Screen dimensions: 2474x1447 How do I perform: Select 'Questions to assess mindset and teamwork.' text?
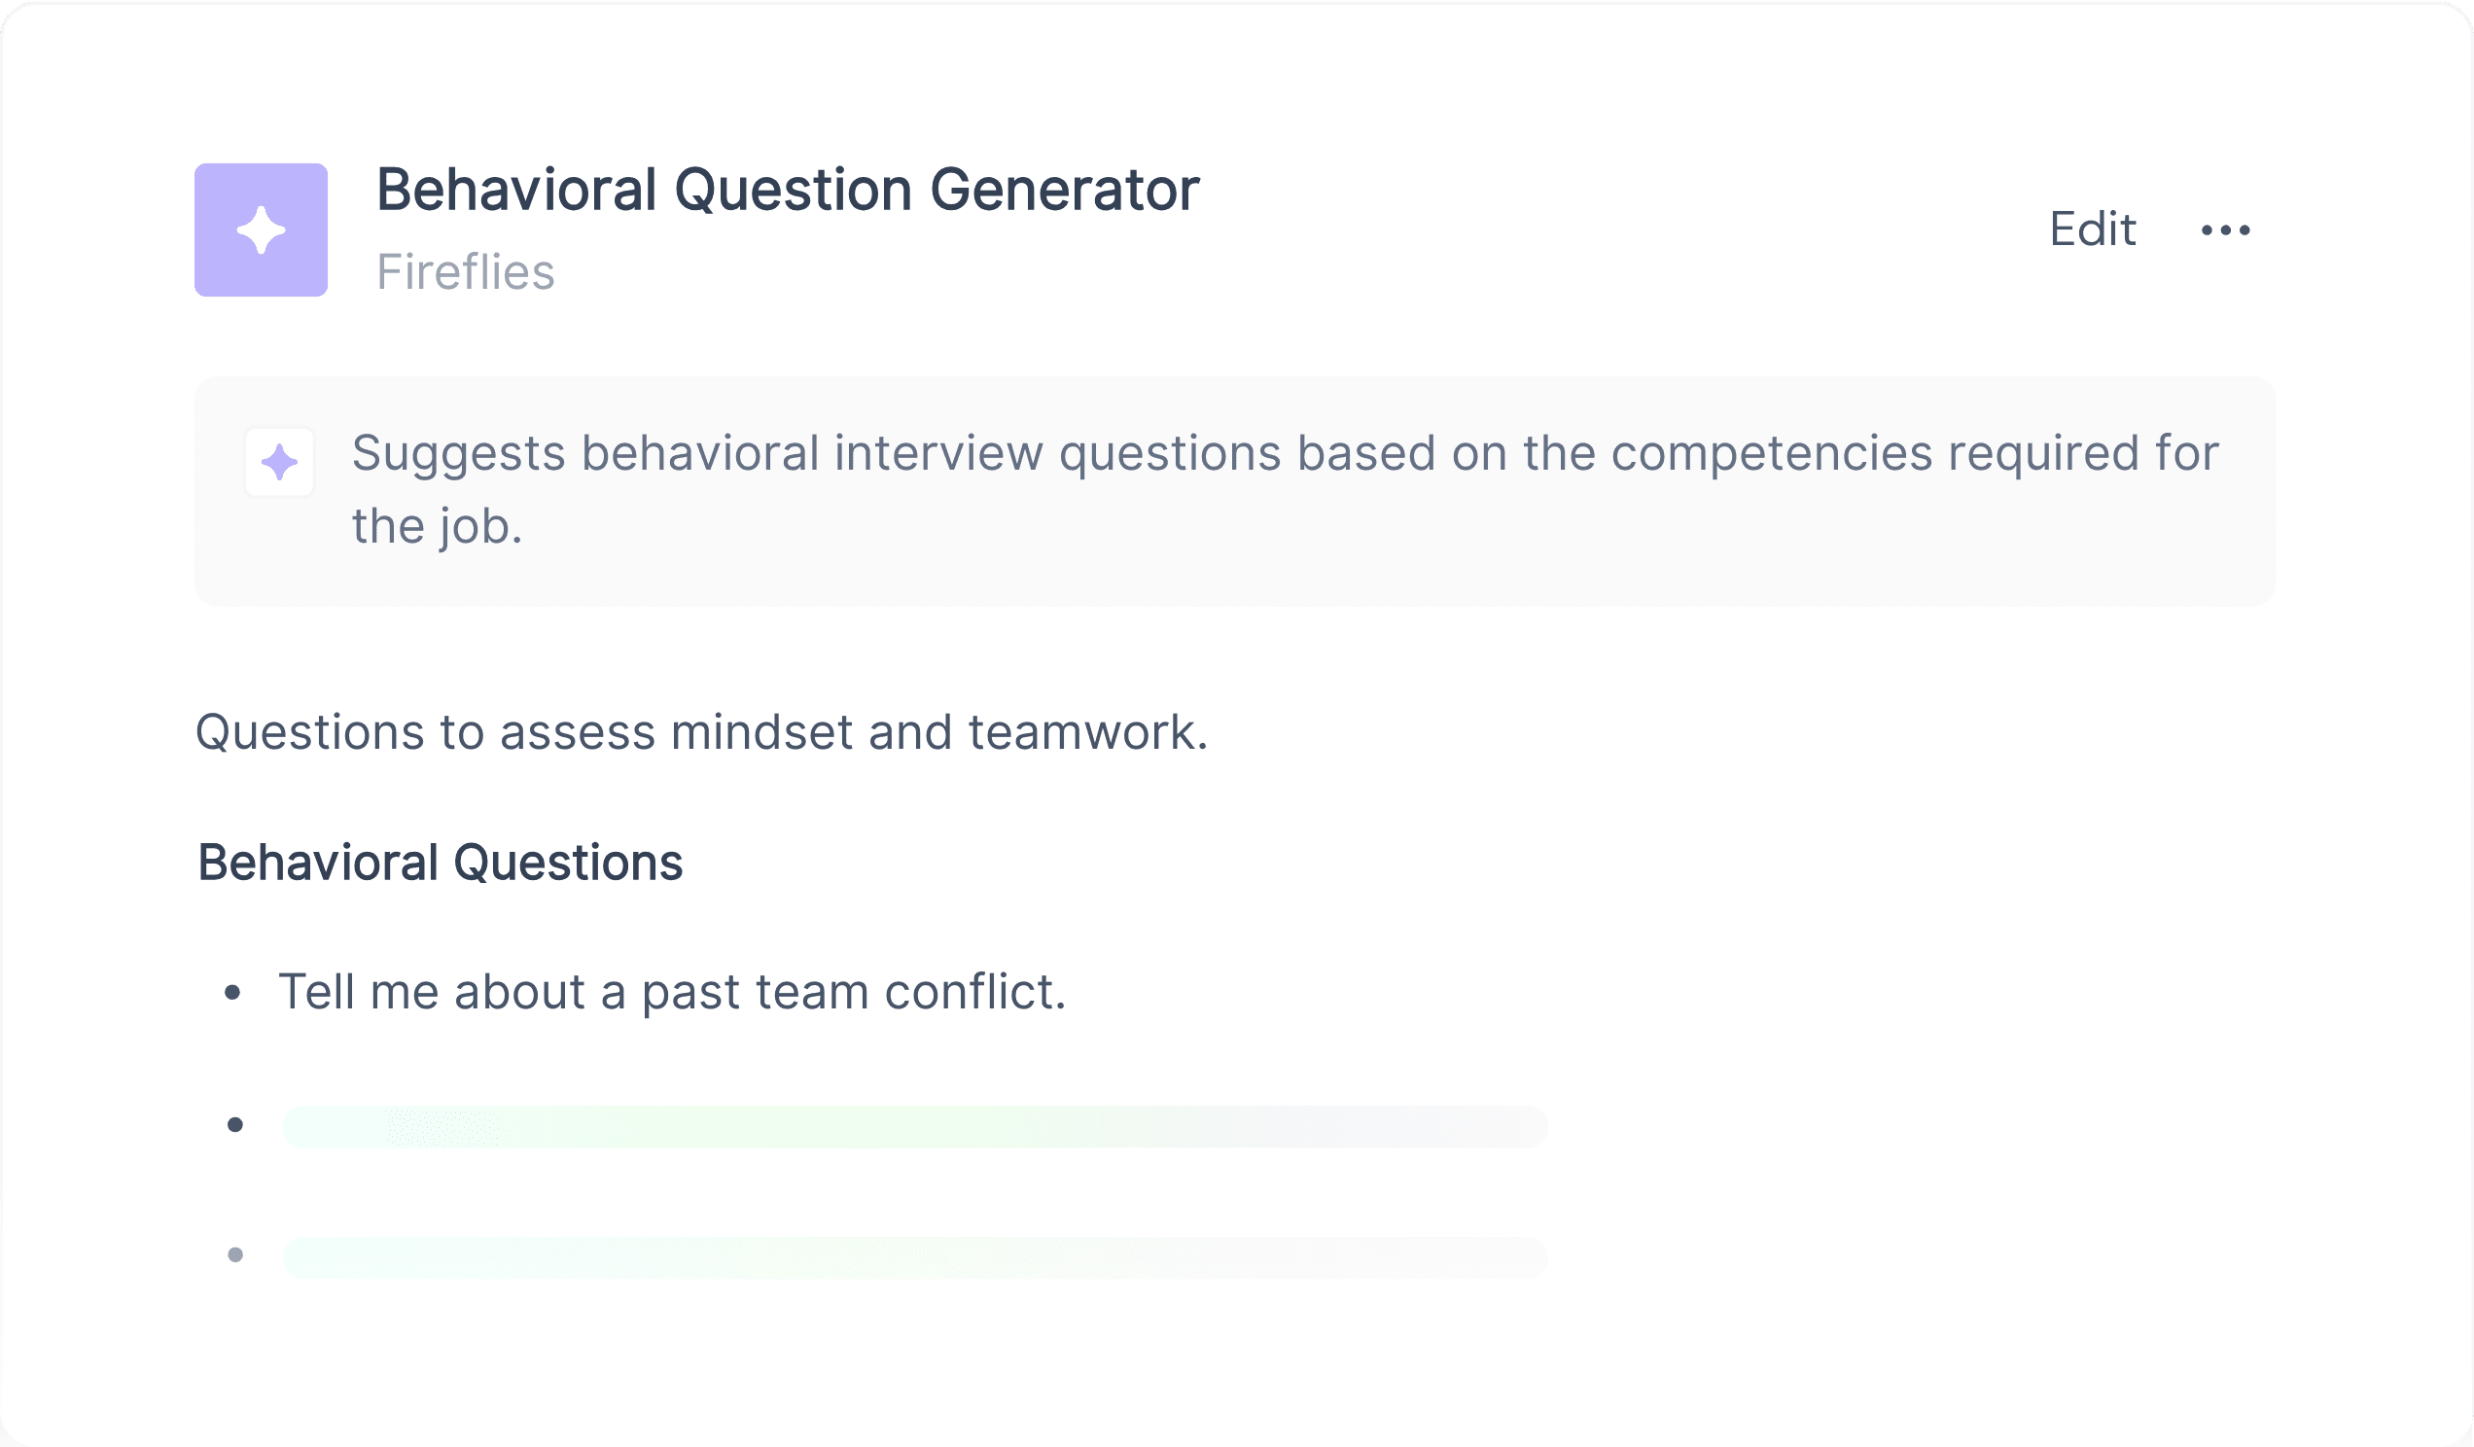tap(702, 732)
